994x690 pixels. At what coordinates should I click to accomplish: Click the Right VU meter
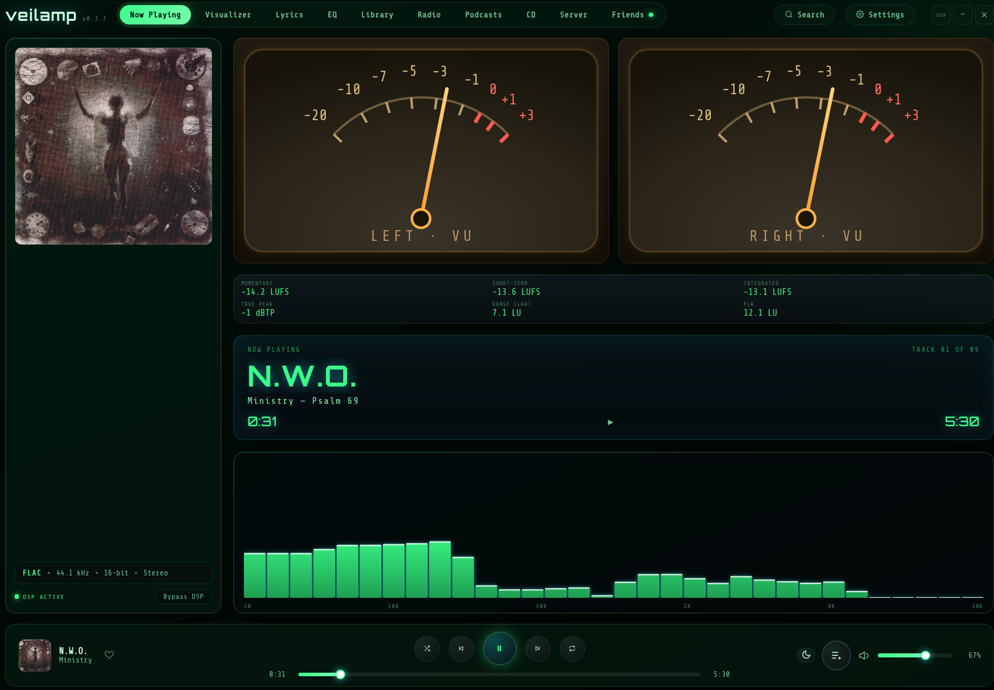[806, 150]
